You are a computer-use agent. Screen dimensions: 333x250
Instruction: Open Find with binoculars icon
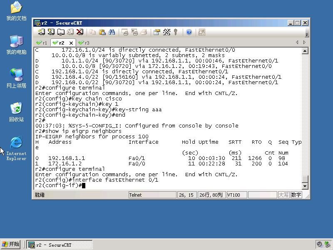tap(112, 32)
